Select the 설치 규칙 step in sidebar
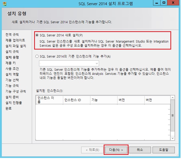The image size is (181, 159). pos(12,52)
